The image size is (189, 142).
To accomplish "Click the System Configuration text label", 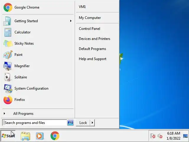I will coord(31,88).
